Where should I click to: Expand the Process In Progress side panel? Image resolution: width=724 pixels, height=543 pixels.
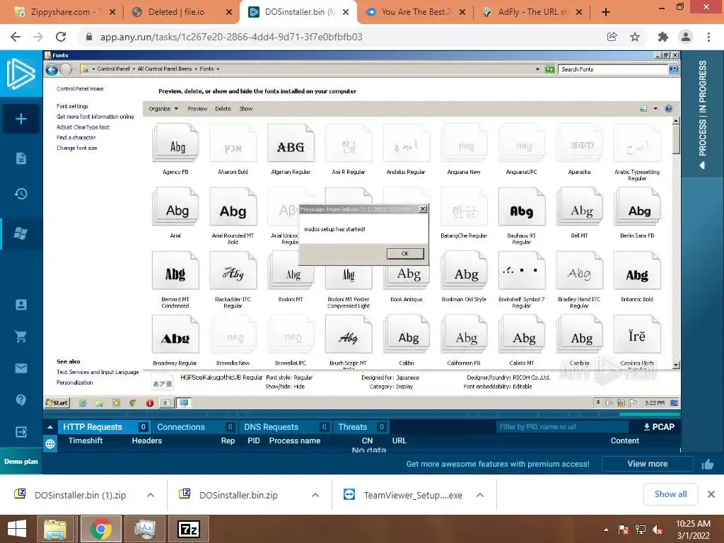(x=702, y=115)
